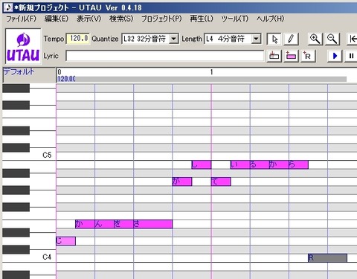Click the Tempo 120.0 field
Viewport: 357px width, 279px height.
[78, 39]
